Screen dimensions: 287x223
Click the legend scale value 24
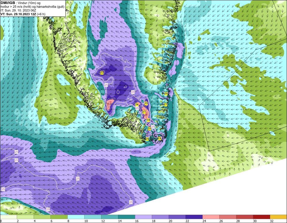(x=204, y=221)
